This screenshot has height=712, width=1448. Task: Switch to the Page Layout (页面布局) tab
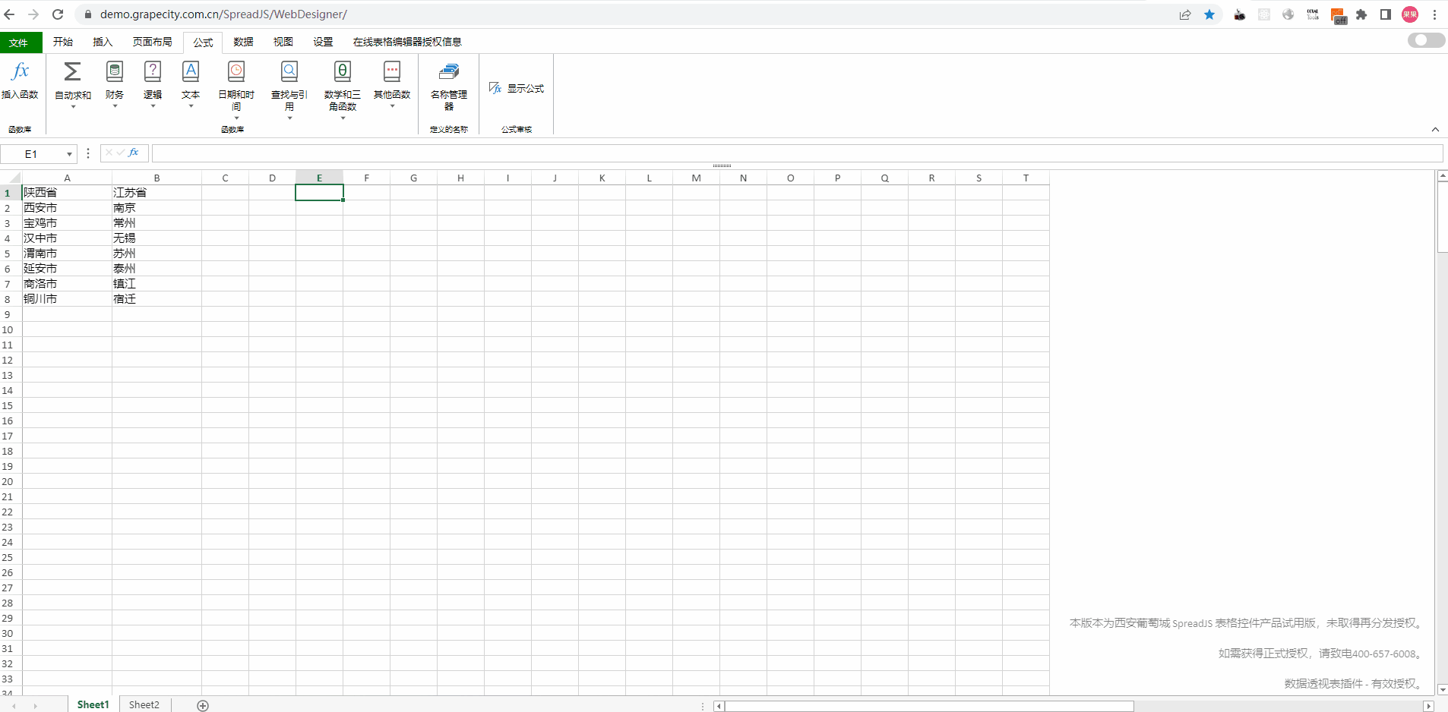coord(152,42)
